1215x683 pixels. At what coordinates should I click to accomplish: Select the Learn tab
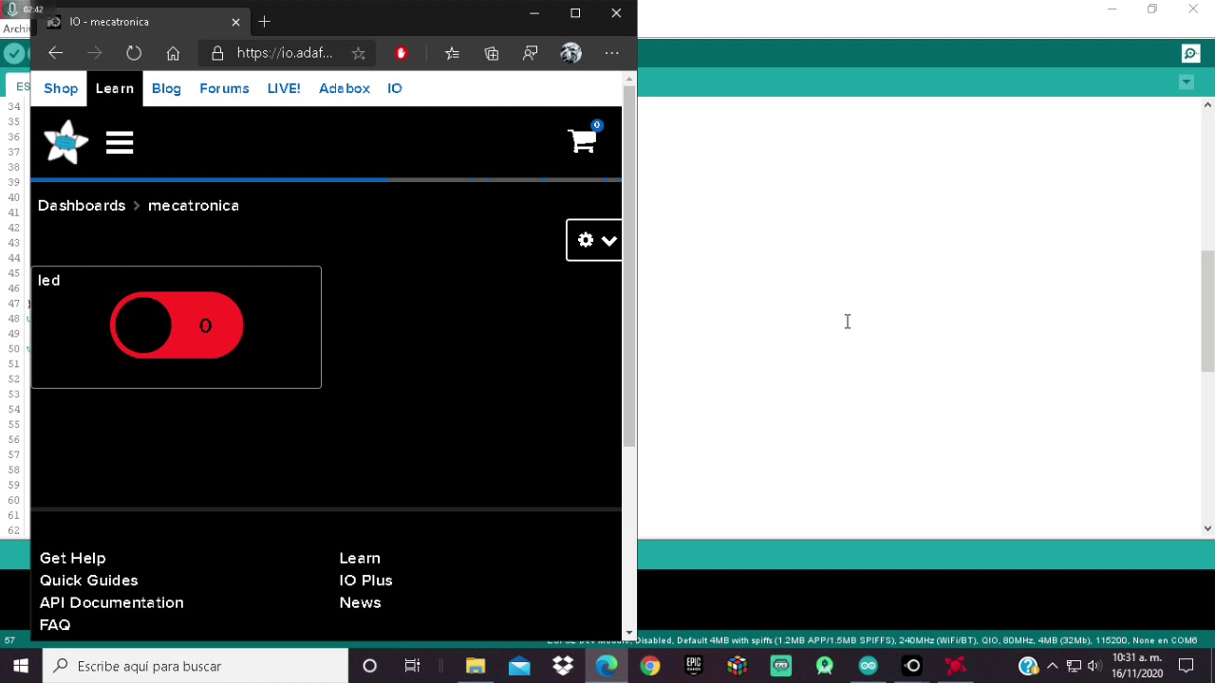pyautogui.click(x=115, y=88)
